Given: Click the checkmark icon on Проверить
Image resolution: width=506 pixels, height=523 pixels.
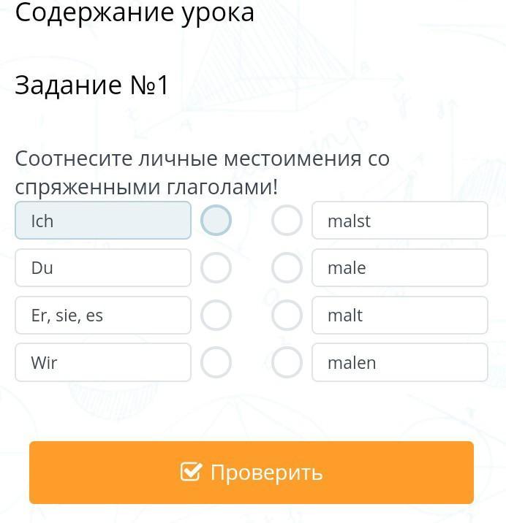Looking at the screenshot, I should pyautogui.click(x=191, y=472).
